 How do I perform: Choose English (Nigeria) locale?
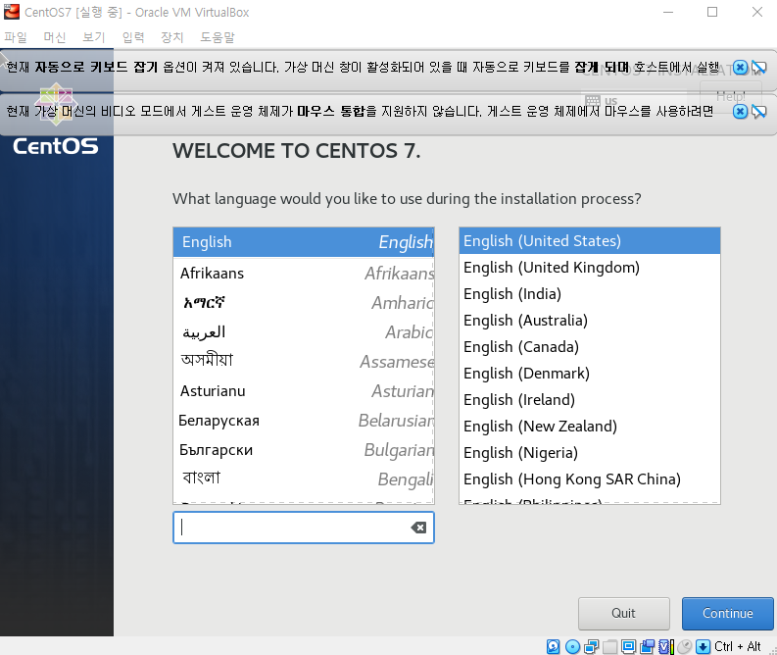coord(590,453)
